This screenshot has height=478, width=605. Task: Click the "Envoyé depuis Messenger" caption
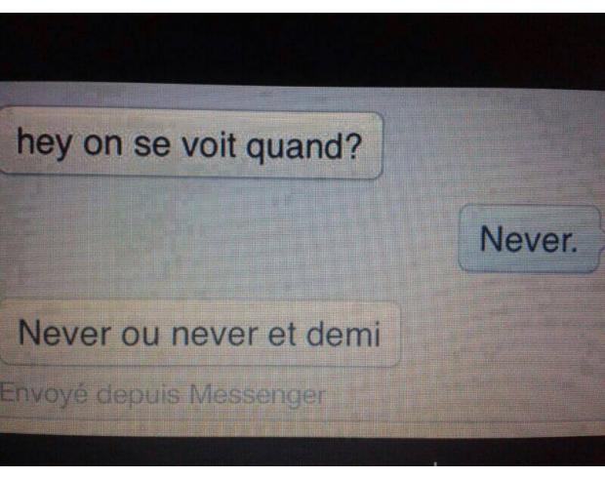tap(162, 395)
